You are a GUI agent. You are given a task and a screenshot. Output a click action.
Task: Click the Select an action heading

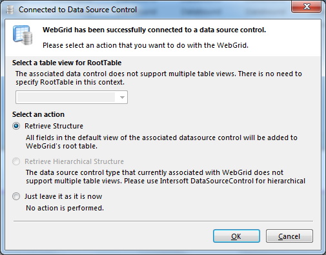pos(38,114)
